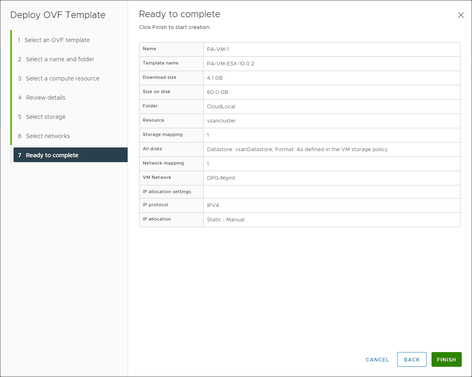The height and width of the screenshot is (377, 472).
Task: Go back with the Back button
Action: (x=411, y=359)
